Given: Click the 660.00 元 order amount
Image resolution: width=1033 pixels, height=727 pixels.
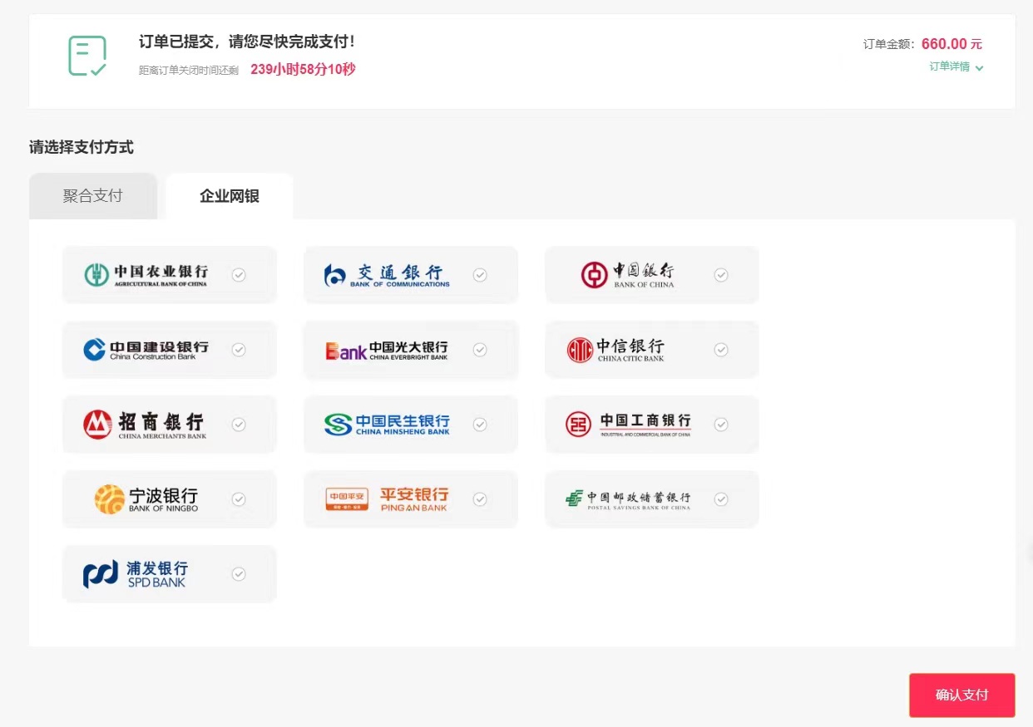Looking at the screenshot, I should point(951,44).
